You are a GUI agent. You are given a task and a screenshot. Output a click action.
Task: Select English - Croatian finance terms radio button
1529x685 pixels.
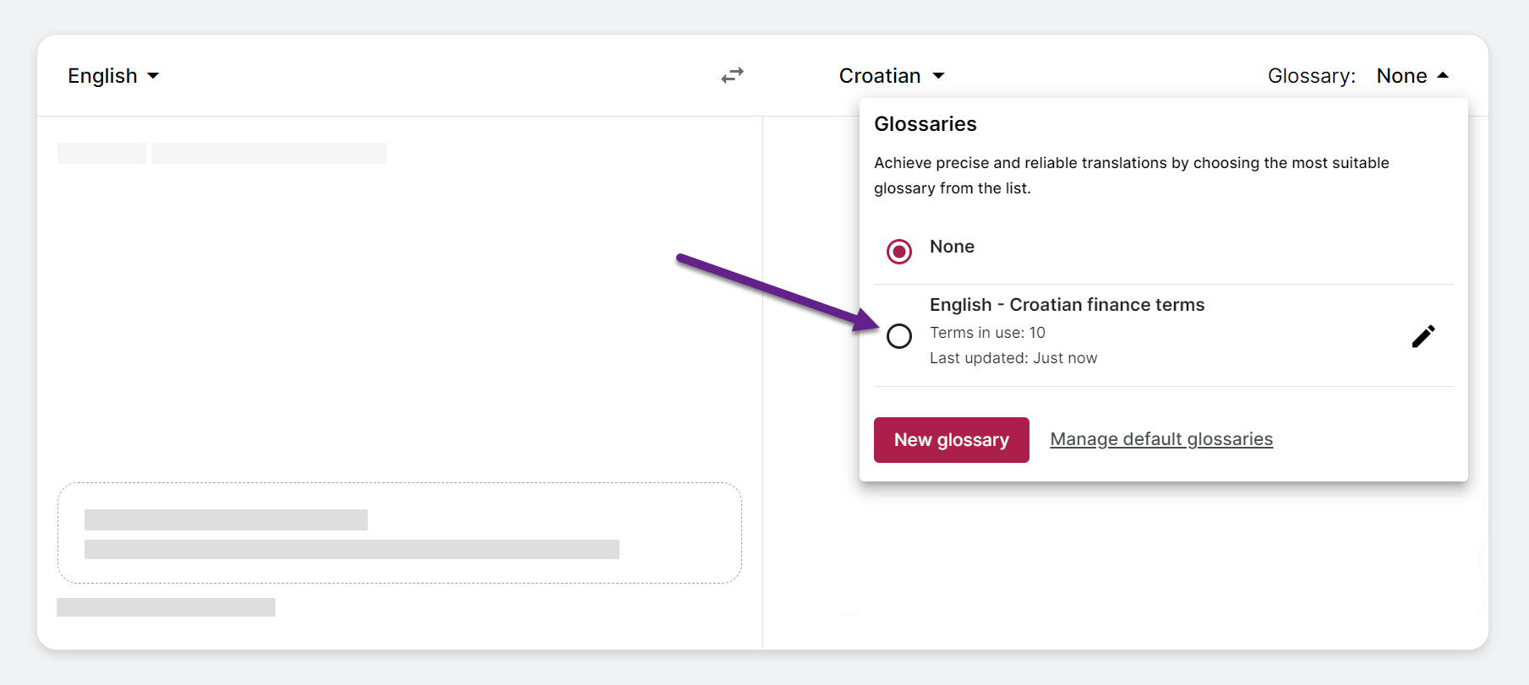[899, 336]
